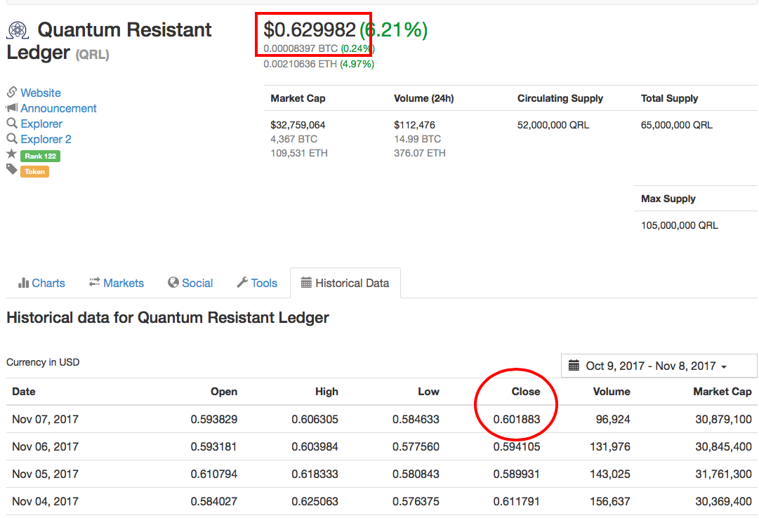Click the 143,025 volume cell
Image resolution: width=759 pixels, height=518 pixels.
(x=610, y=474)
